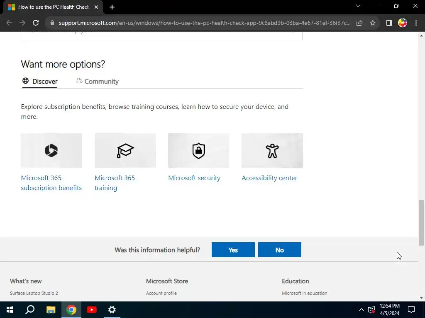Open the clock and date flyout
425x318 pixels.
point(390,310)
